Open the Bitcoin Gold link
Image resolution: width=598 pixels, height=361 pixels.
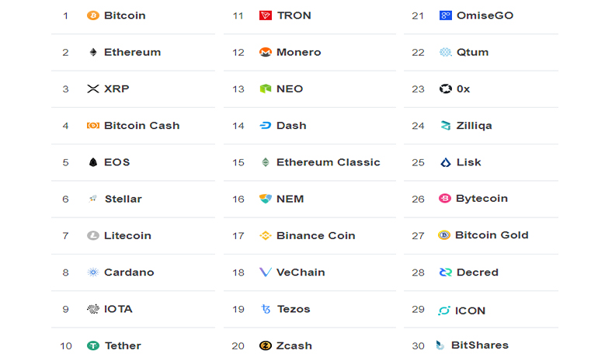coord(492,234)
